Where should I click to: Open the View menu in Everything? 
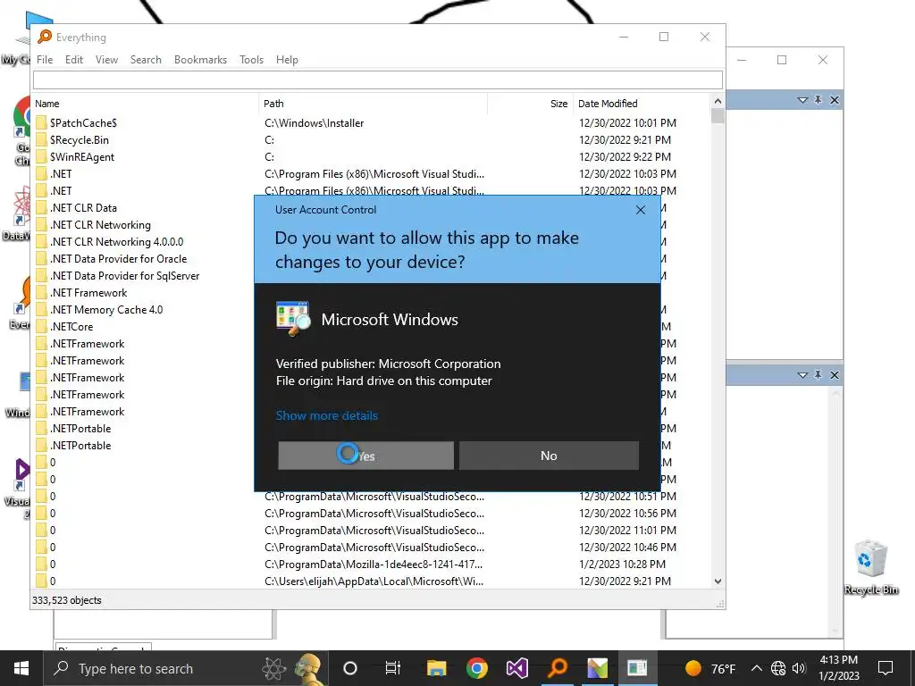pyautogui.click(x=107, y=60)
